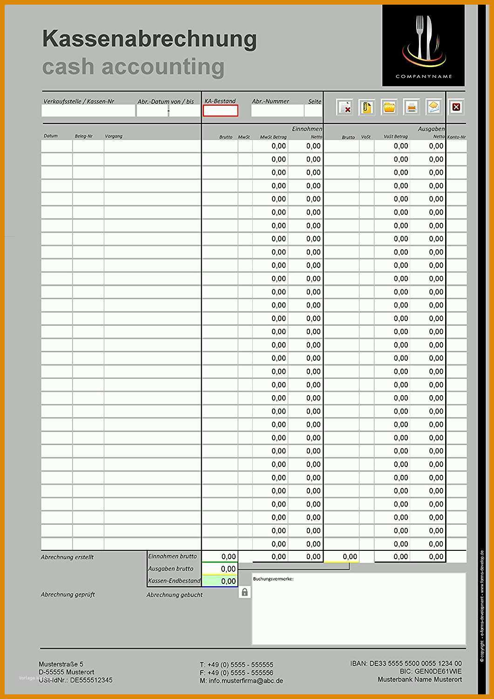Click the Abrechnung geprüft label

pos(68,594)
